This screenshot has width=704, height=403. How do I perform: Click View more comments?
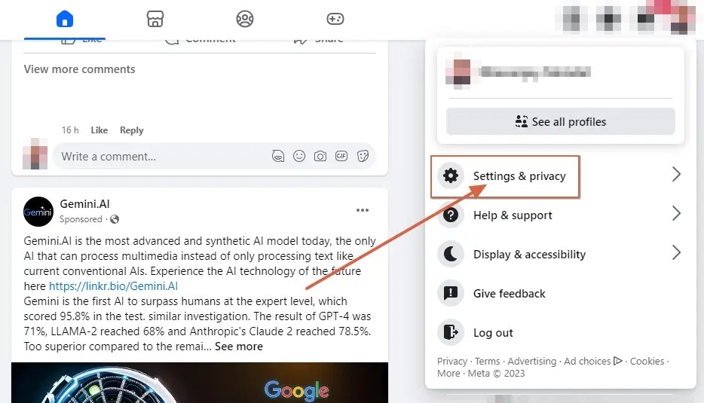pyautogui.click(x=79, y=69)
